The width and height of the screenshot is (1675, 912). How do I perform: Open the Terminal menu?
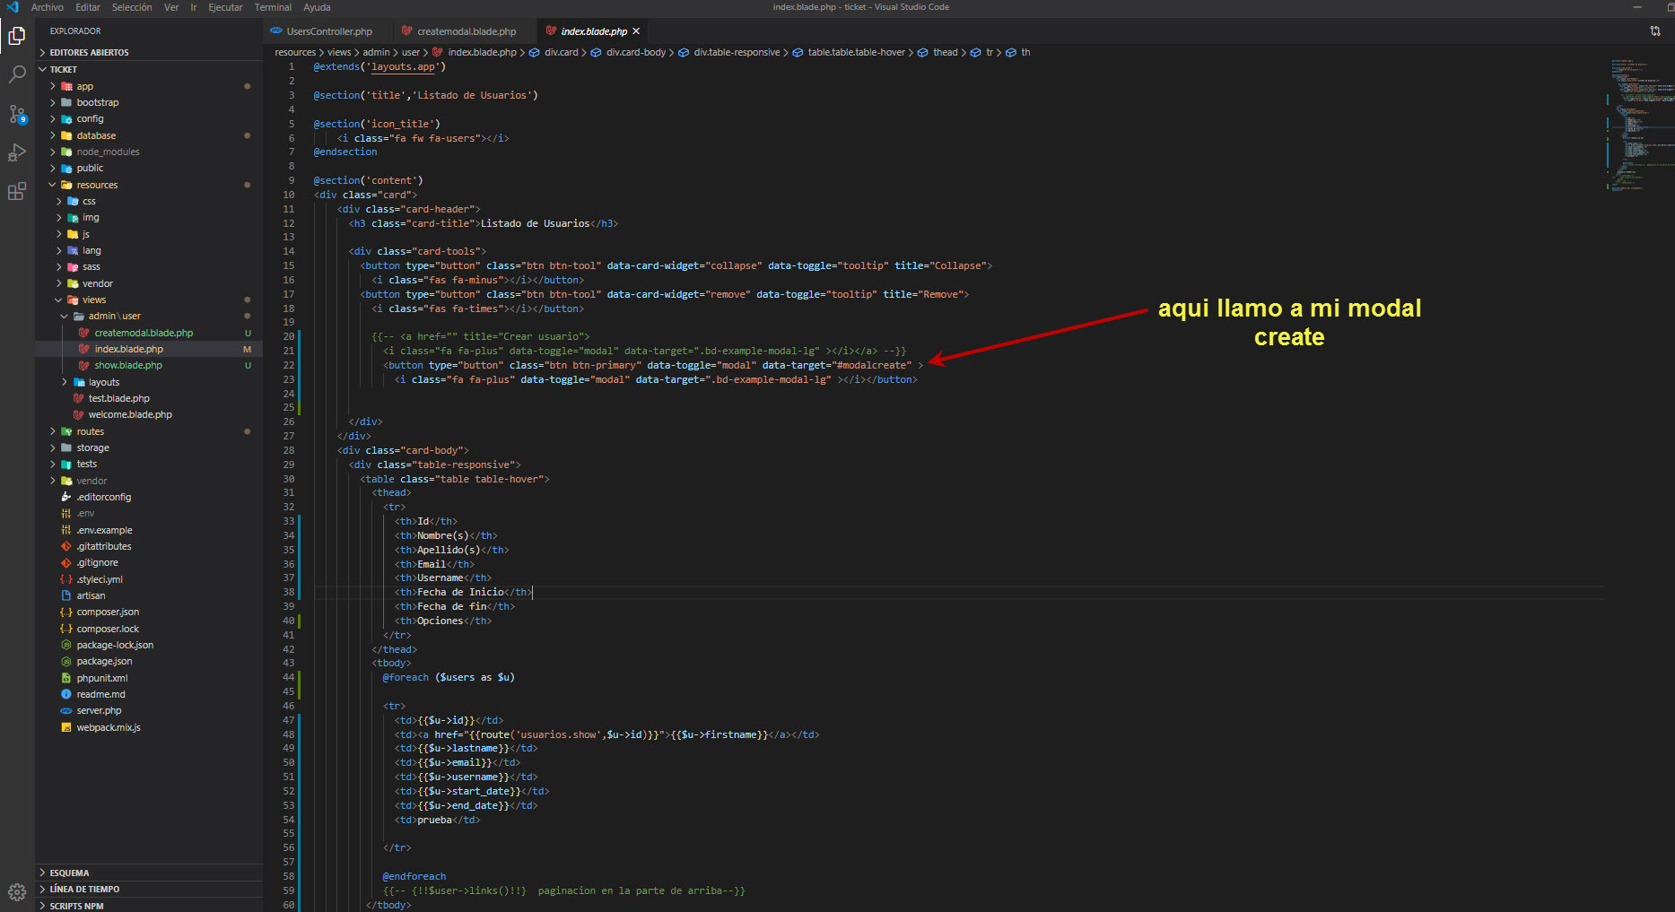273,7
